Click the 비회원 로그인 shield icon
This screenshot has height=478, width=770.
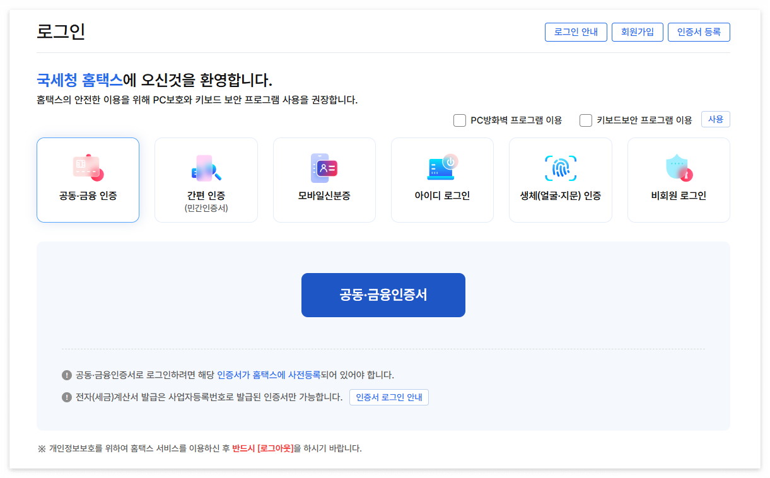click(x=679, y=168)
